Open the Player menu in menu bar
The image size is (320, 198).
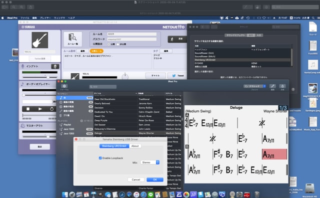pos(45,18)
